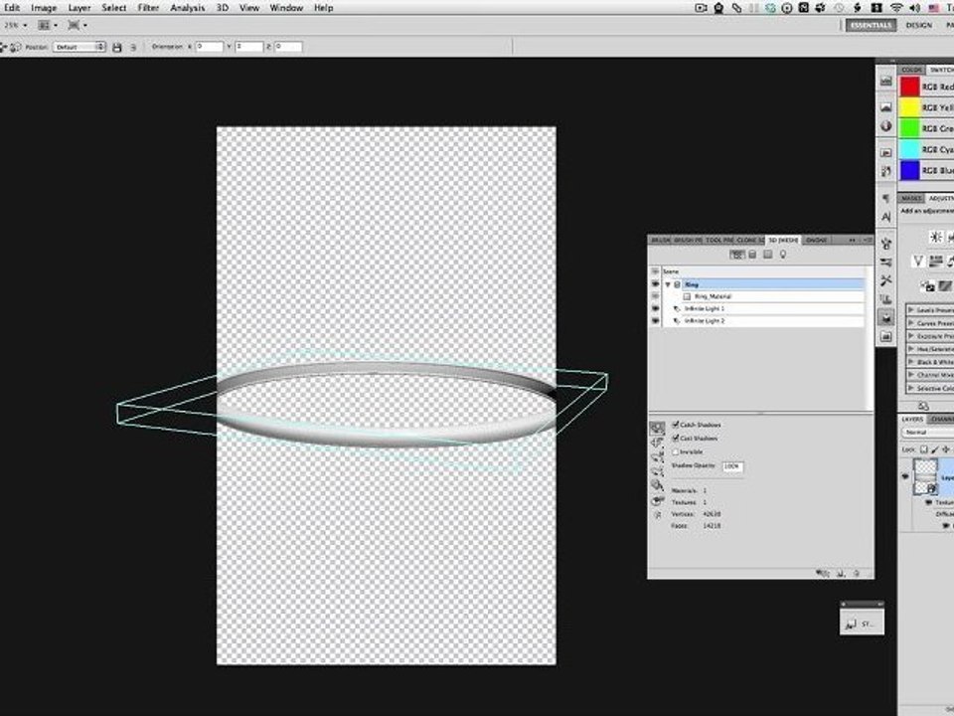Image resolution: width=954 pixels, height=716 pixels.
Task: Save current 3D view disk icon
Action: click(x=117, y=47)
